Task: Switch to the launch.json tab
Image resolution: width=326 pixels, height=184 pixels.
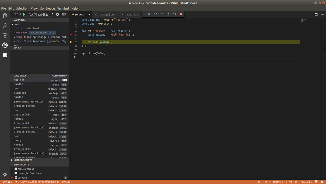Action: (130, 14)
